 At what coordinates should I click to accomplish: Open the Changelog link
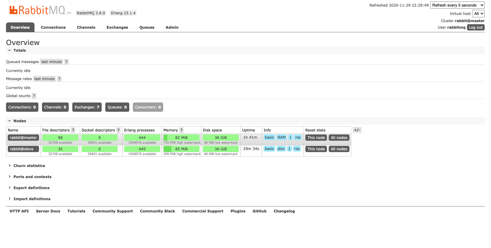coord(284,211)
